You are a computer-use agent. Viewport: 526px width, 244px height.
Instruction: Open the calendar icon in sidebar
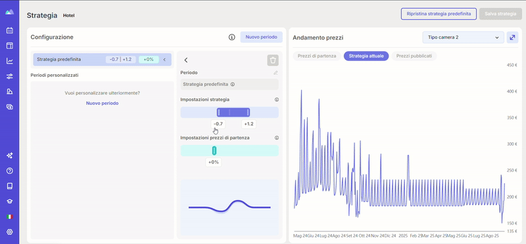click(x=10, y=30)
